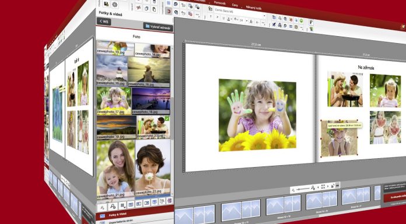Select the watermelon girls photo on right page
The height and width of the screenshot is (224, 406).
tap(386, 127)
